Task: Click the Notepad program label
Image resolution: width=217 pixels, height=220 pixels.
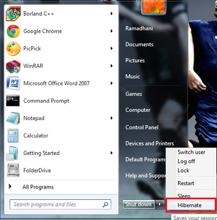Action: [34, 118]
